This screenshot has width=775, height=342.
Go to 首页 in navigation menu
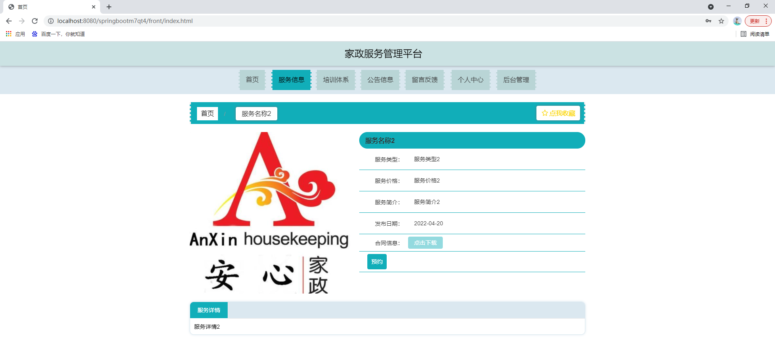point(252,80)
